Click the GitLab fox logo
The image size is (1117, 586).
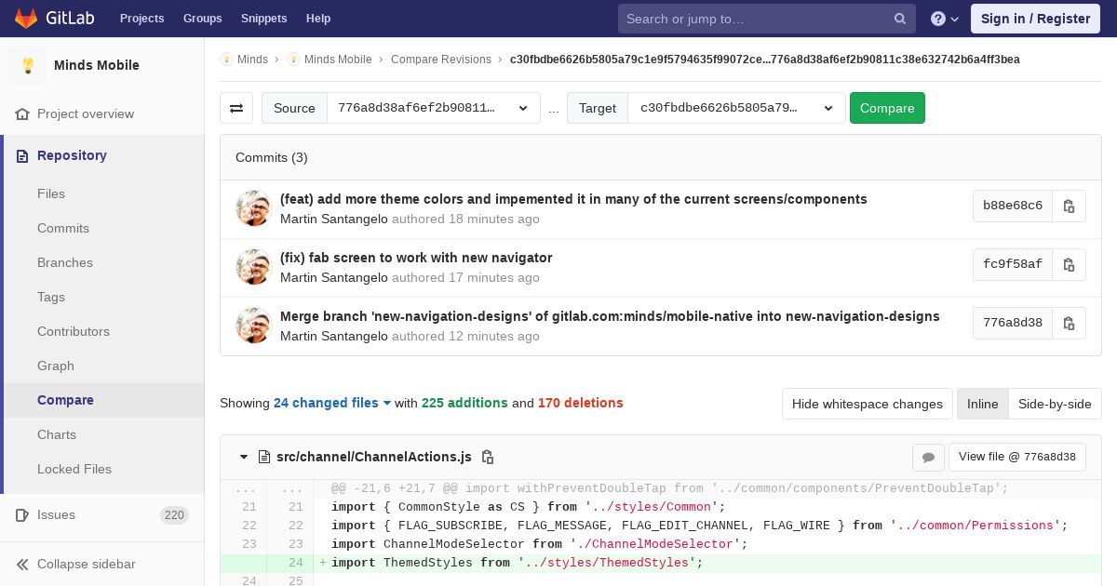(x=26, y=19)
